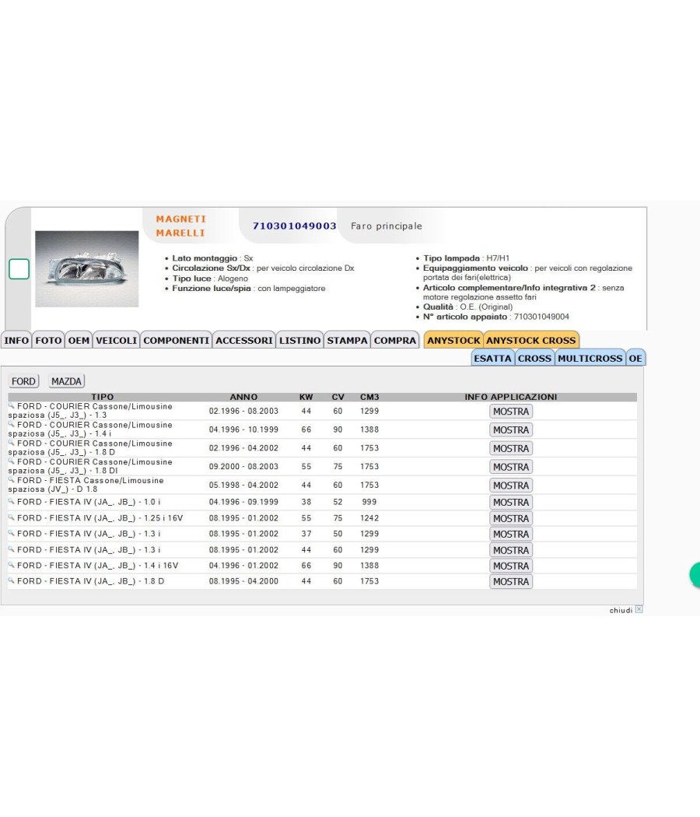
Task: Click MOSTRA for Fiesta IV 1.3 i 37 KW
Action: (x=511, y=534)
